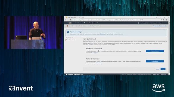Open the N. Virginia region dropdown
174x97 pixels.
pos(154,23)
